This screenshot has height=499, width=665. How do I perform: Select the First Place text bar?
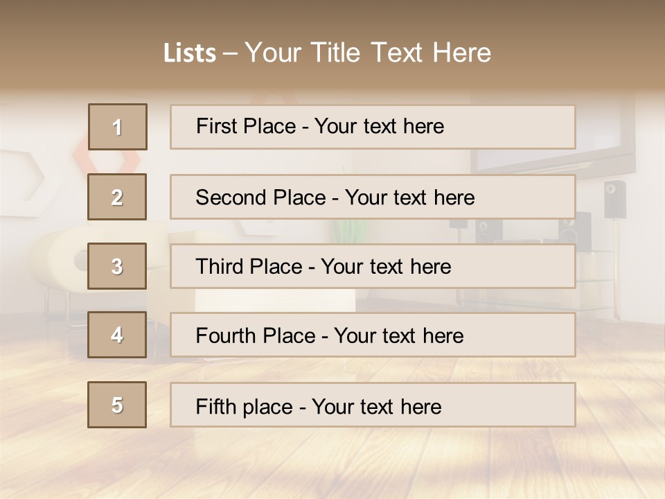[373, 127]
